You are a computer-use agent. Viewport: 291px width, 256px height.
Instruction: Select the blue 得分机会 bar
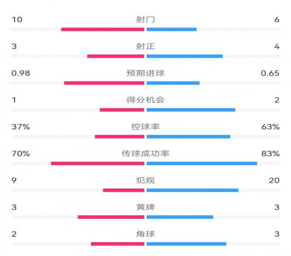[x=191, y=110]
